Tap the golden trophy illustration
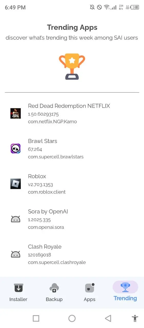 pyautogui.click(x=72, y=66)
